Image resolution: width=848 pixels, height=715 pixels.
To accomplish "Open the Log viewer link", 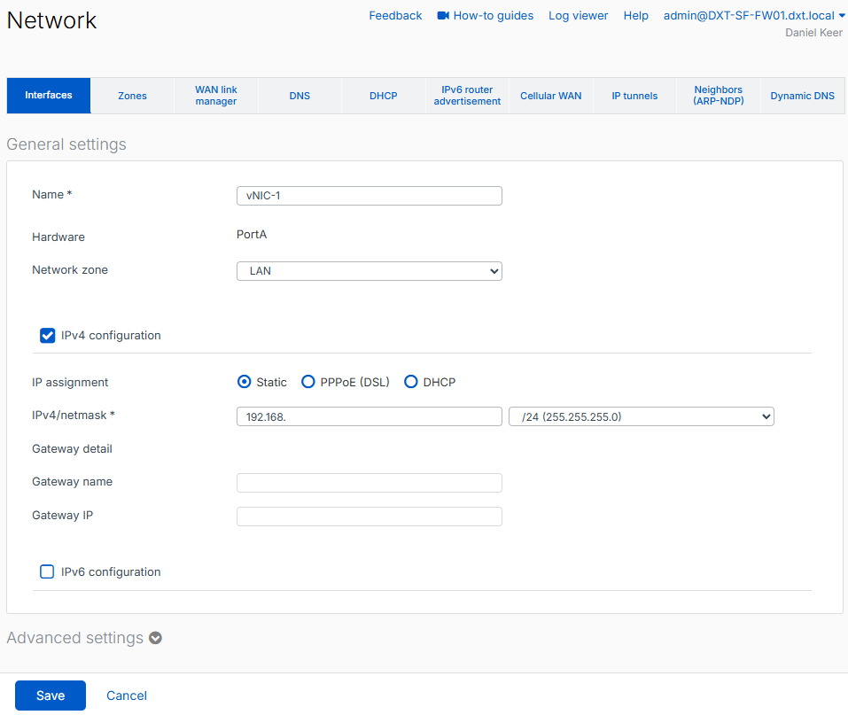I will (x=578, y=16).
